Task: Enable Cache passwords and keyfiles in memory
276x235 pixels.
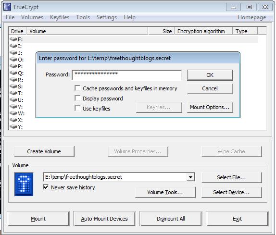Action: coord(77,88)
